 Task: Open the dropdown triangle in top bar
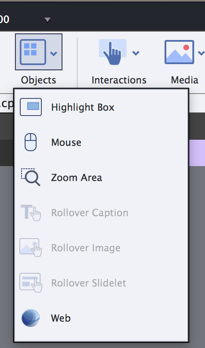(x=48, y=20)
